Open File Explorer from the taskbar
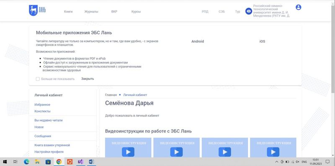The width and height of the screenshot is (335, 166). click(x=37, y=162)
